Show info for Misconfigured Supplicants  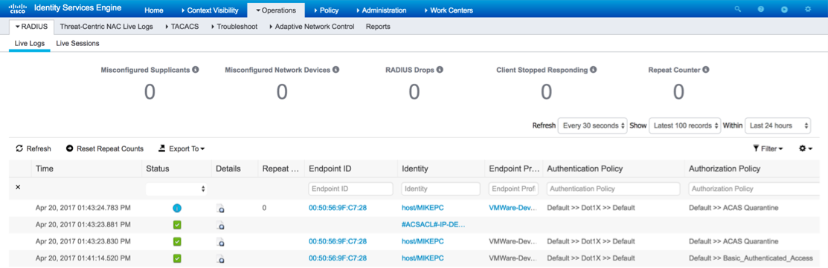196,70
